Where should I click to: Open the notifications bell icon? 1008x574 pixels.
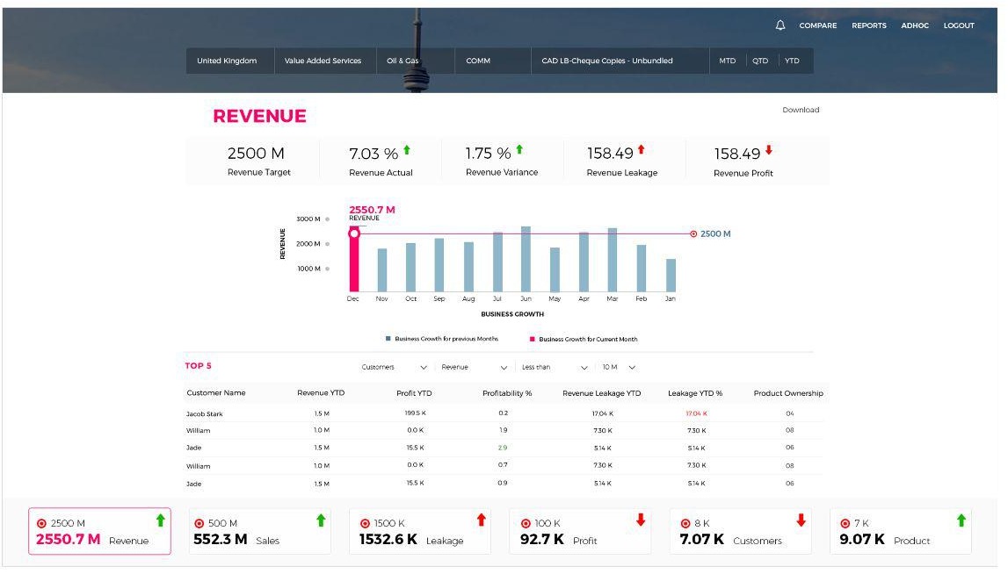tap(780, 25)
